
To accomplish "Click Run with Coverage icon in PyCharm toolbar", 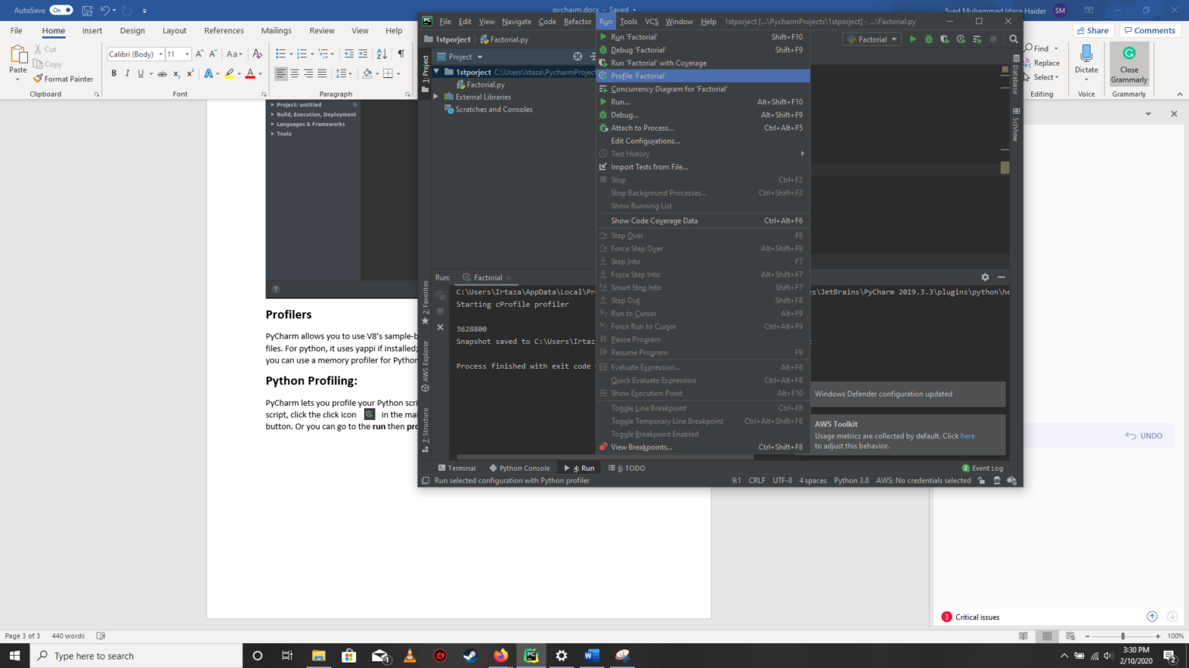I will pos(944,39).
